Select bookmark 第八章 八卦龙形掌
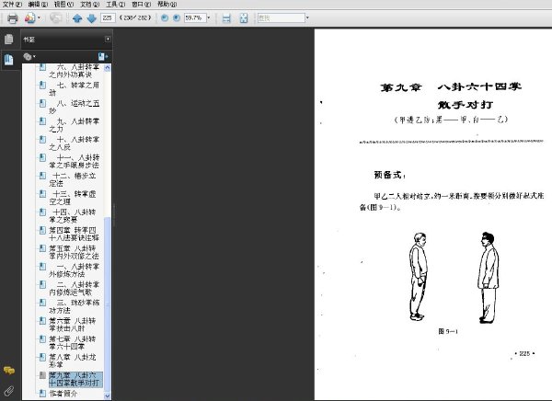The height and width of the screenshot is (401, 552). (x=73, y=361)
